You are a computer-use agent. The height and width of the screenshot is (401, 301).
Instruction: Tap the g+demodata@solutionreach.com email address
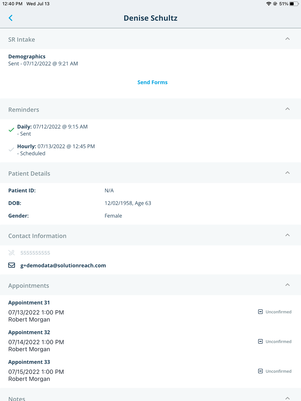pyautogui.click(x=63, y=265)
